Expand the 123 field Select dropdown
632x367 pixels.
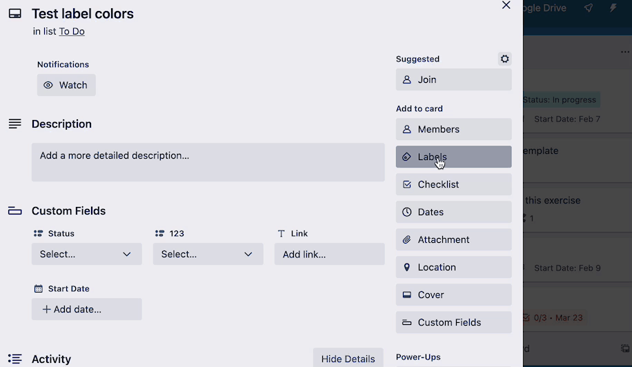[x=208, y=254]
